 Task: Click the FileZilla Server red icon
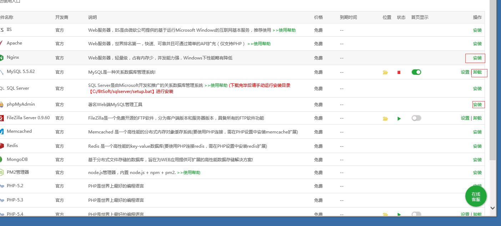[2, 118]
